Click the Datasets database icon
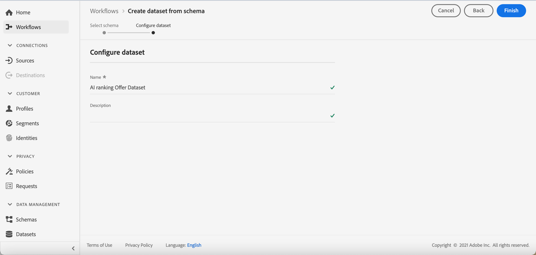536x255 pixels. pyautogui.click(x=9, y=235)
